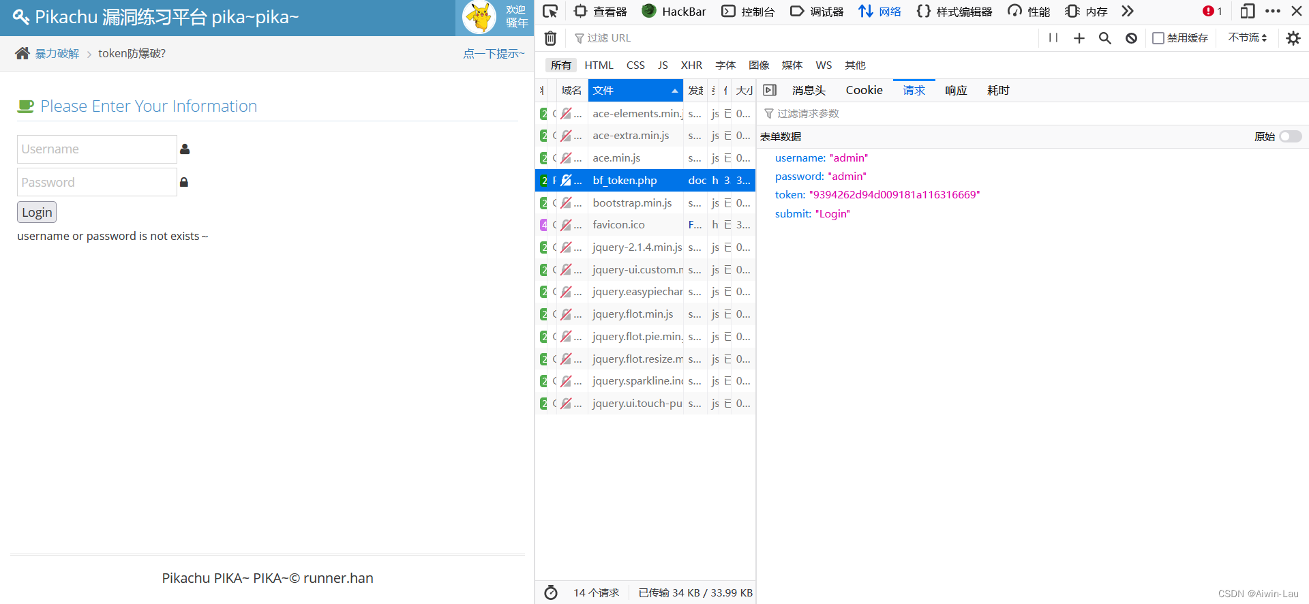Open the Request (请求) details tab
The width and height of the screenshot is (1309, 604).
[914, 91]
